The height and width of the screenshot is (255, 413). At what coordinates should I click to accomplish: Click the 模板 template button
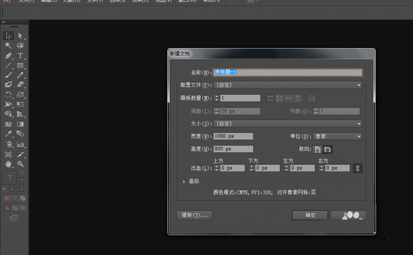194,215
